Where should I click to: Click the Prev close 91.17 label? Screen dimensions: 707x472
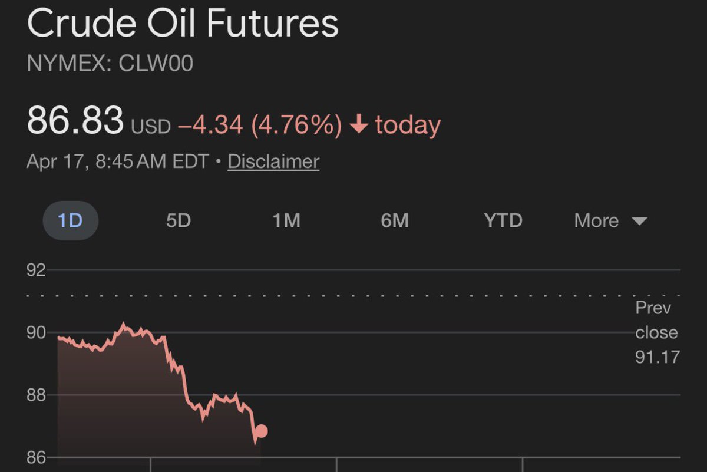point(656,332)
